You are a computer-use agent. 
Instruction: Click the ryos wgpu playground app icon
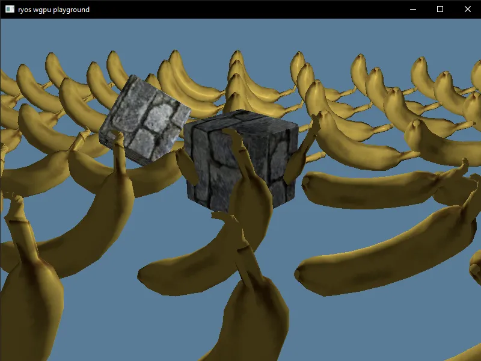[x=8, y=9]
